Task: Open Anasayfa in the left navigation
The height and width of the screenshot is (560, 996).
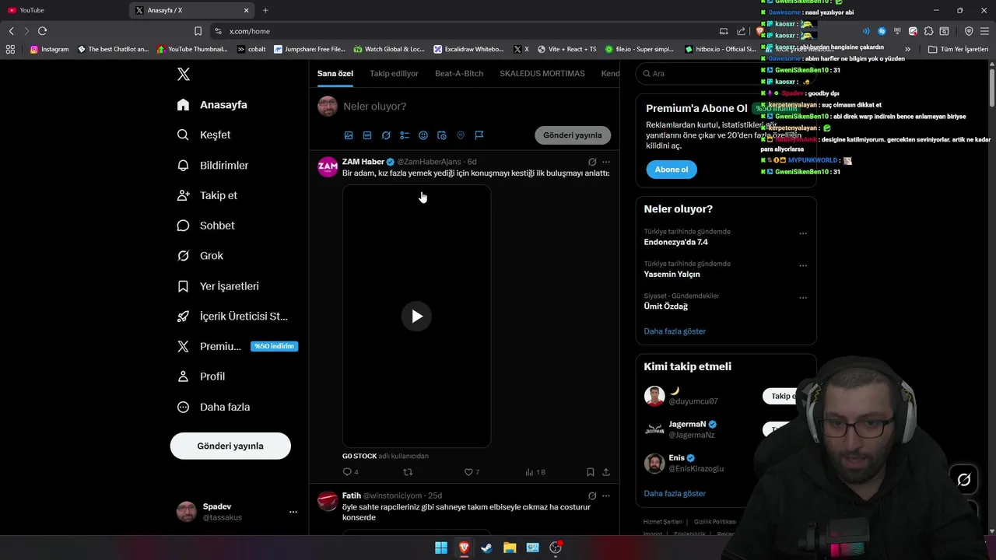Action: coord(212,105)
